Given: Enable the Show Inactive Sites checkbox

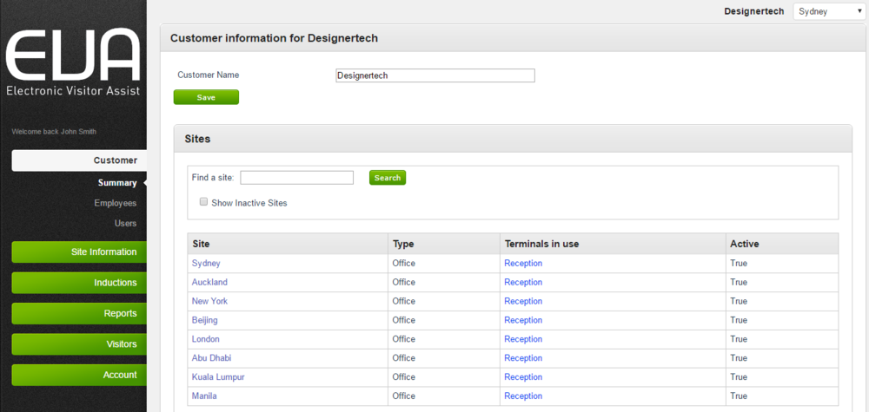Looking at the screenshot, I should (x=203, y=202).
